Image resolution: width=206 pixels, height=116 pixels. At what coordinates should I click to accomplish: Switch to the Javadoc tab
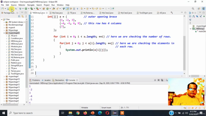46,80
